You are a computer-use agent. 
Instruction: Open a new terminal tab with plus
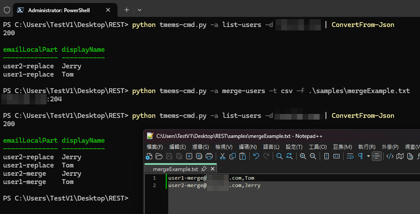(x=127, y=10)
